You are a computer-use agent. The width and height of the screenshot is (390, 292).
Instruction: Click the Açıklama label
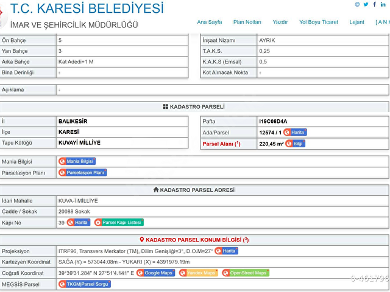coord(13,89)
